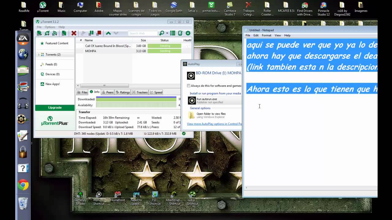
Task: Select the MOHPA torrent row
Action: (x=134, y=51)
